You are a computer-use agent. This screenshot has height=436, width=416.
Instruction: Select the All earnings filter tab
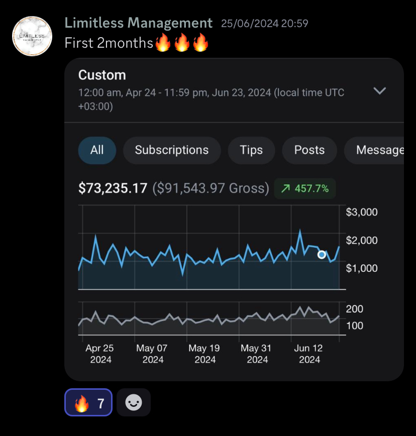pos(97,150)
